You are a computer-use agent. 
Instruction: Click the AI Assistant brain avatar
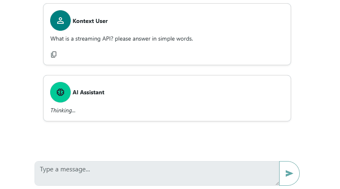point(60,92)
